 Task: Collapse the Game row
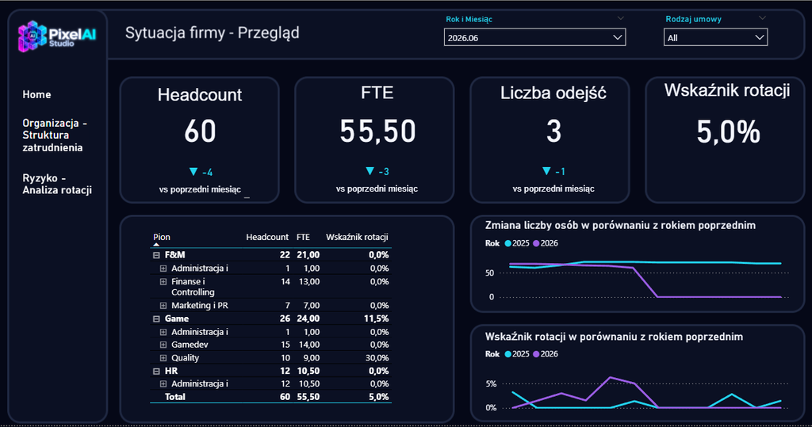tap(156, 318)
